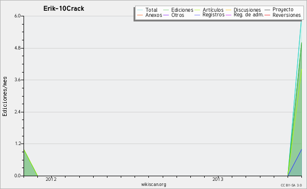The width and height of the screenshot is (307, 189).
Task: Select the 'Otros' legend entry
Action: click(x=178, y=15)
